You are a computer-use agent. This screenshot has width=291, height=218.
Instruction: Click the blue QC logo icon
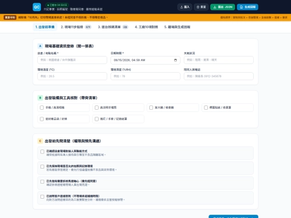[x=37, y=7]
